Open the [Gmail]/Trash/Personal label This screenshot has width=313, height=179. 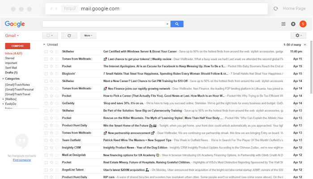(x=19, y=89)
